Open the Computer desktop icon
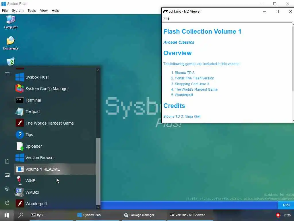This screenshot has height=221, width=294. tap(11, 22)
